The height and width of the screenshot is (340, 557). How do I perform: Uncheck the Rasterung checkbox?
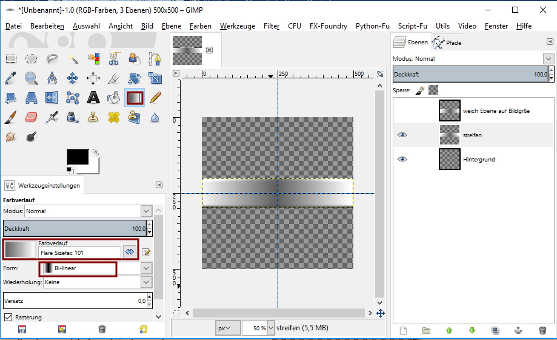tap(8, 317)
